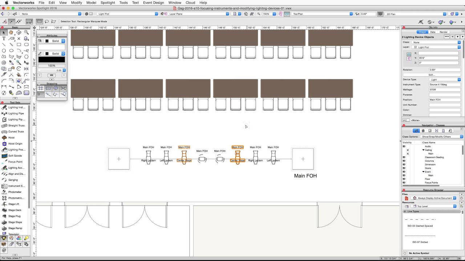Click the fill color swatch in Attributes
The height and width of the screenshot is (261, 465).
pos(52,47)
